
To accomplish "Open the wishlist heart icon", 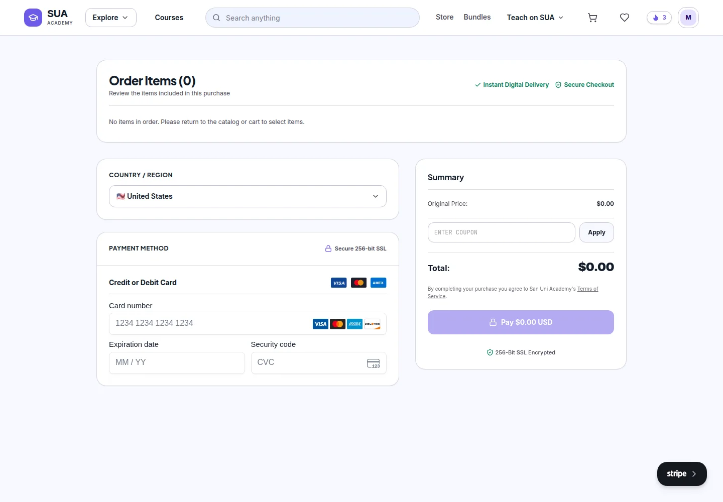I will (x=625, y=18).
